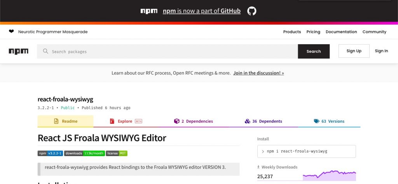Open the Community menu item
The height and width of the screenshot is (184, 398).
pos(374,32)
